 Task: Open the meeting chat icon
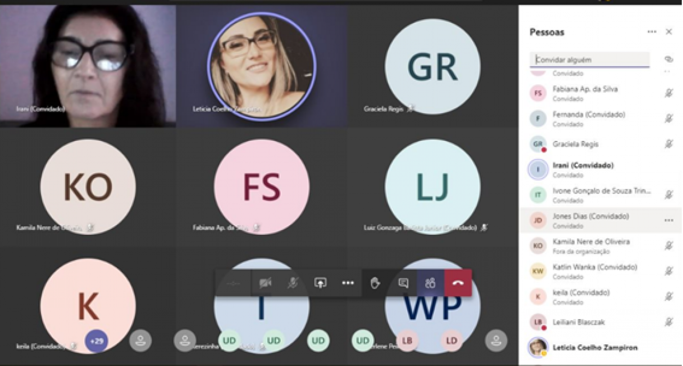[x=403, y=283]
